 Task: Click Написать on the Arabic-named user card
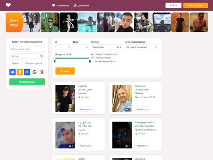(86, 145)
